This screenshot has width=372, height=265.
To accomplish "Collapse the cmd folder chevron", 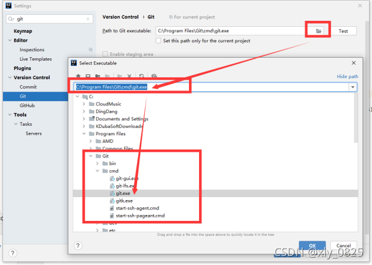I will click(x=98, y=171).
